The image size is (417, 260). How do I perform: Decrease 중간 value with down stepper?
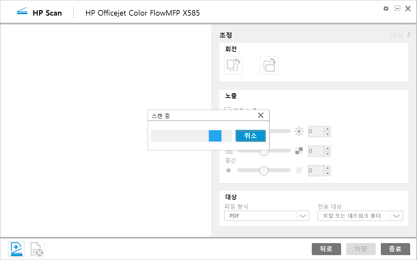tap(327, 173)
